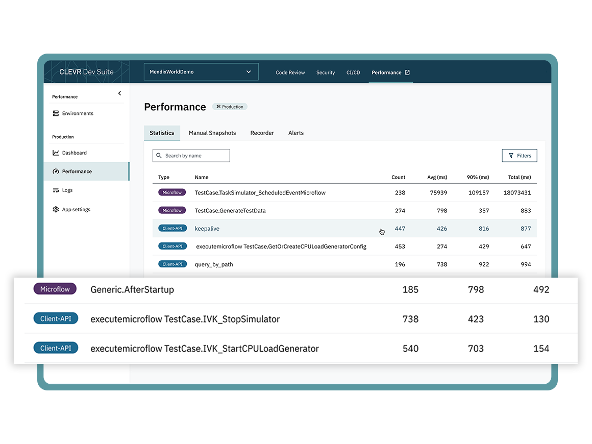Viewport: 592px width, 444px height.
Task: Select the TestCase.GenerateTestData row name
Action: (230, 211)
